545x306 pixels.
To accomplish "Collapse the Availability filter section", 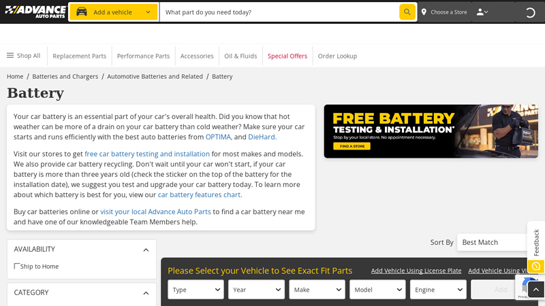I will (x=146, y=250).
